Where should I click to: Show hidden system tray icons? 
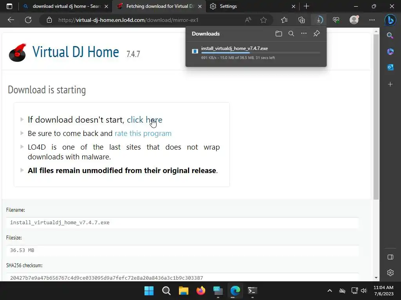pos(330,291)
